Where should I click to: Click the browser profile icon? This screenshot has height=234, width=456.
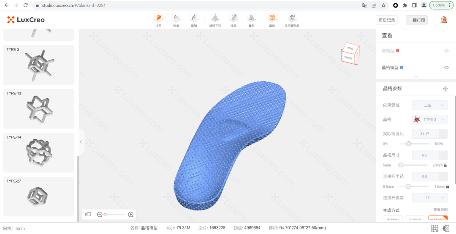(x=424, y=5)
